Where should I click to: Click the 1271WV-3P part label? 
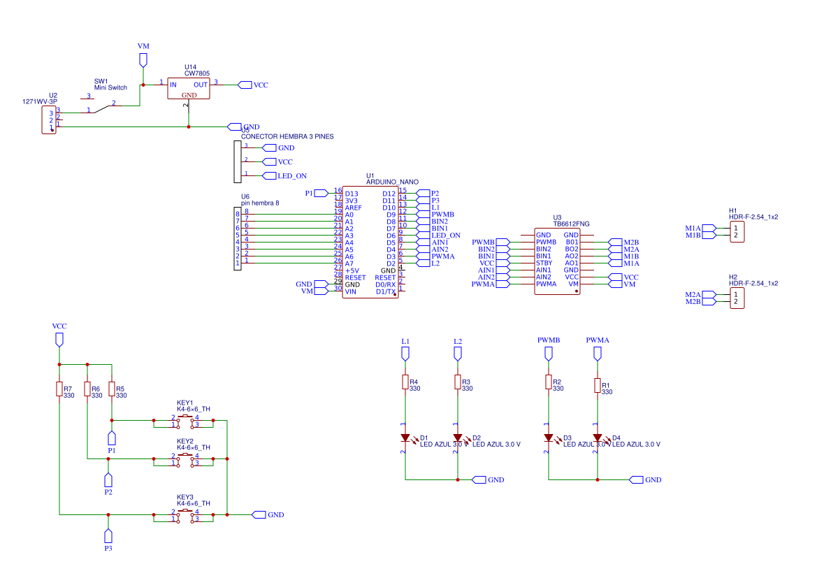(40, 101)
